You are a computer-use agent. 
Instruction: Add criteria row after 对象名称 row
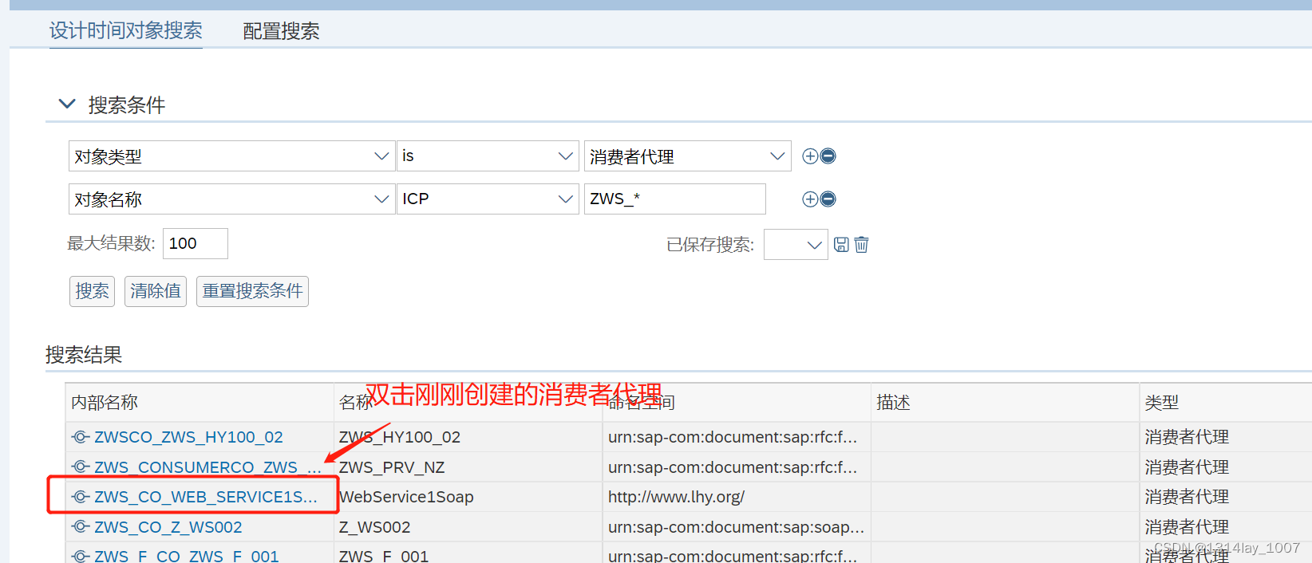click(810, 199)
